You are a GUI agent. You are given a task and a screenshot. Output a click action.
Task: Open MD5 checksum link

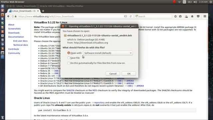tap(95, 90)
